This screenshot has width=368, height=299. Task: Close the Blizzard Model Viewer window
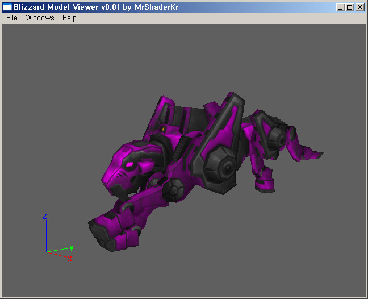pyautogui.click(x=359, y=7)
